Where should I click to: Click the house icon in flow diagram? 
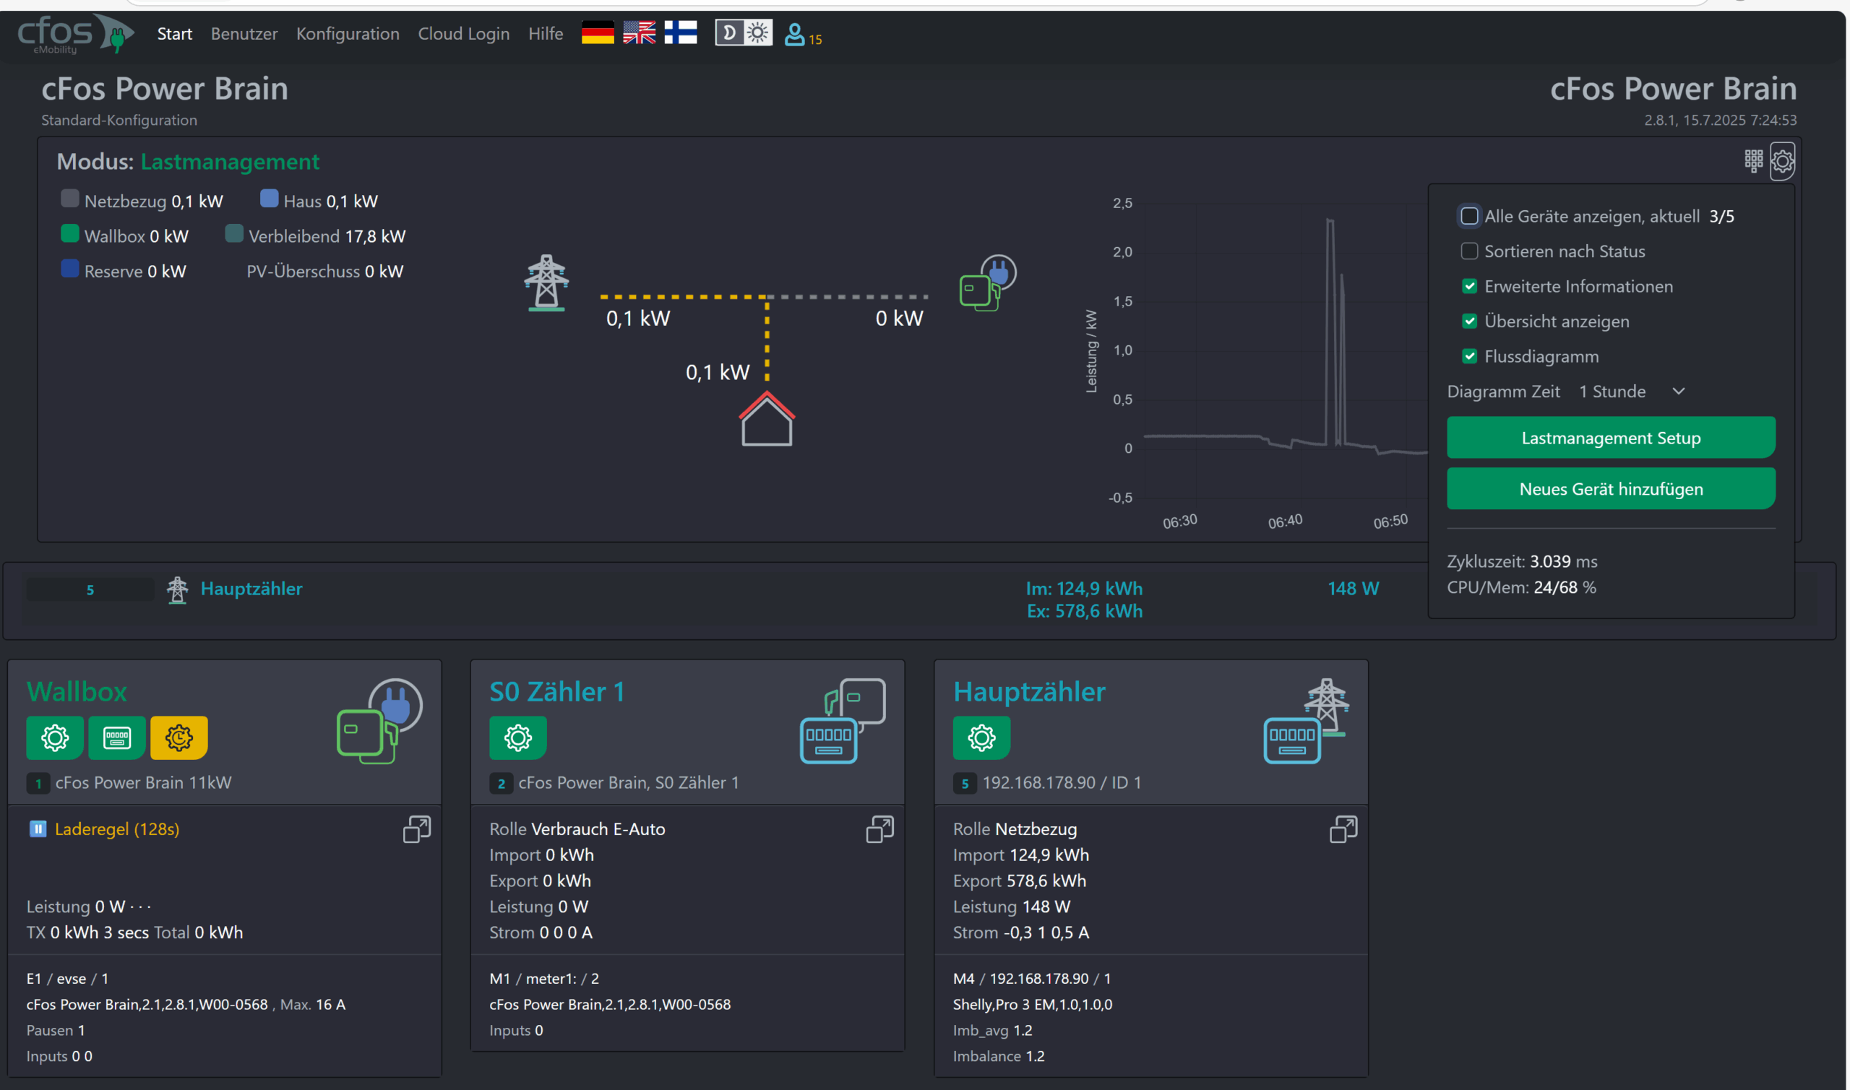coord(766,419)
